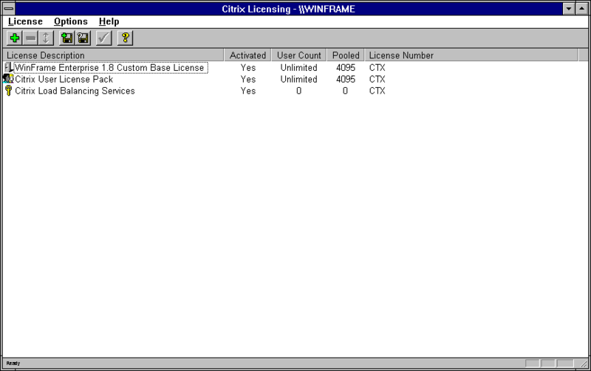Open the Help menu
The image size is (591, 371).
[x=109, y=21]
